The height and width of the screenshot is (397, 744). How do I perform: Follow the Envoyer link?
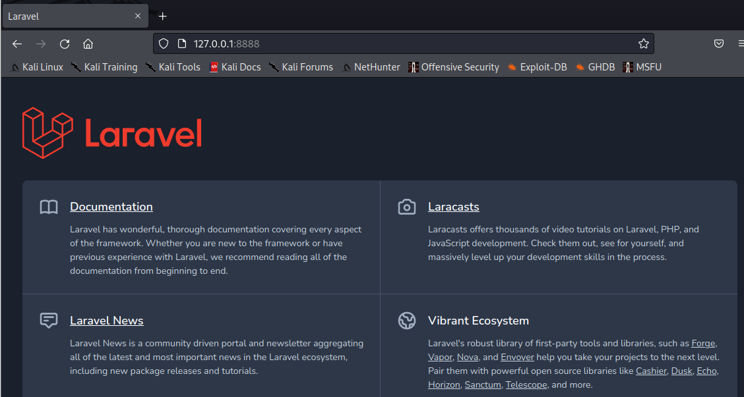pos(517,357)
